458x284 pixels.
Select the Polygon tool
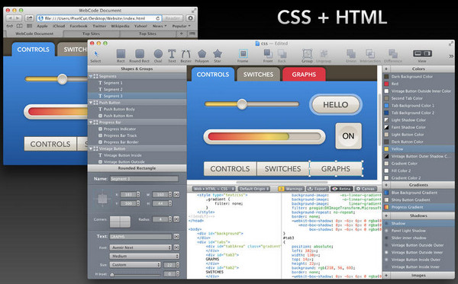click(x=202, y=54)
